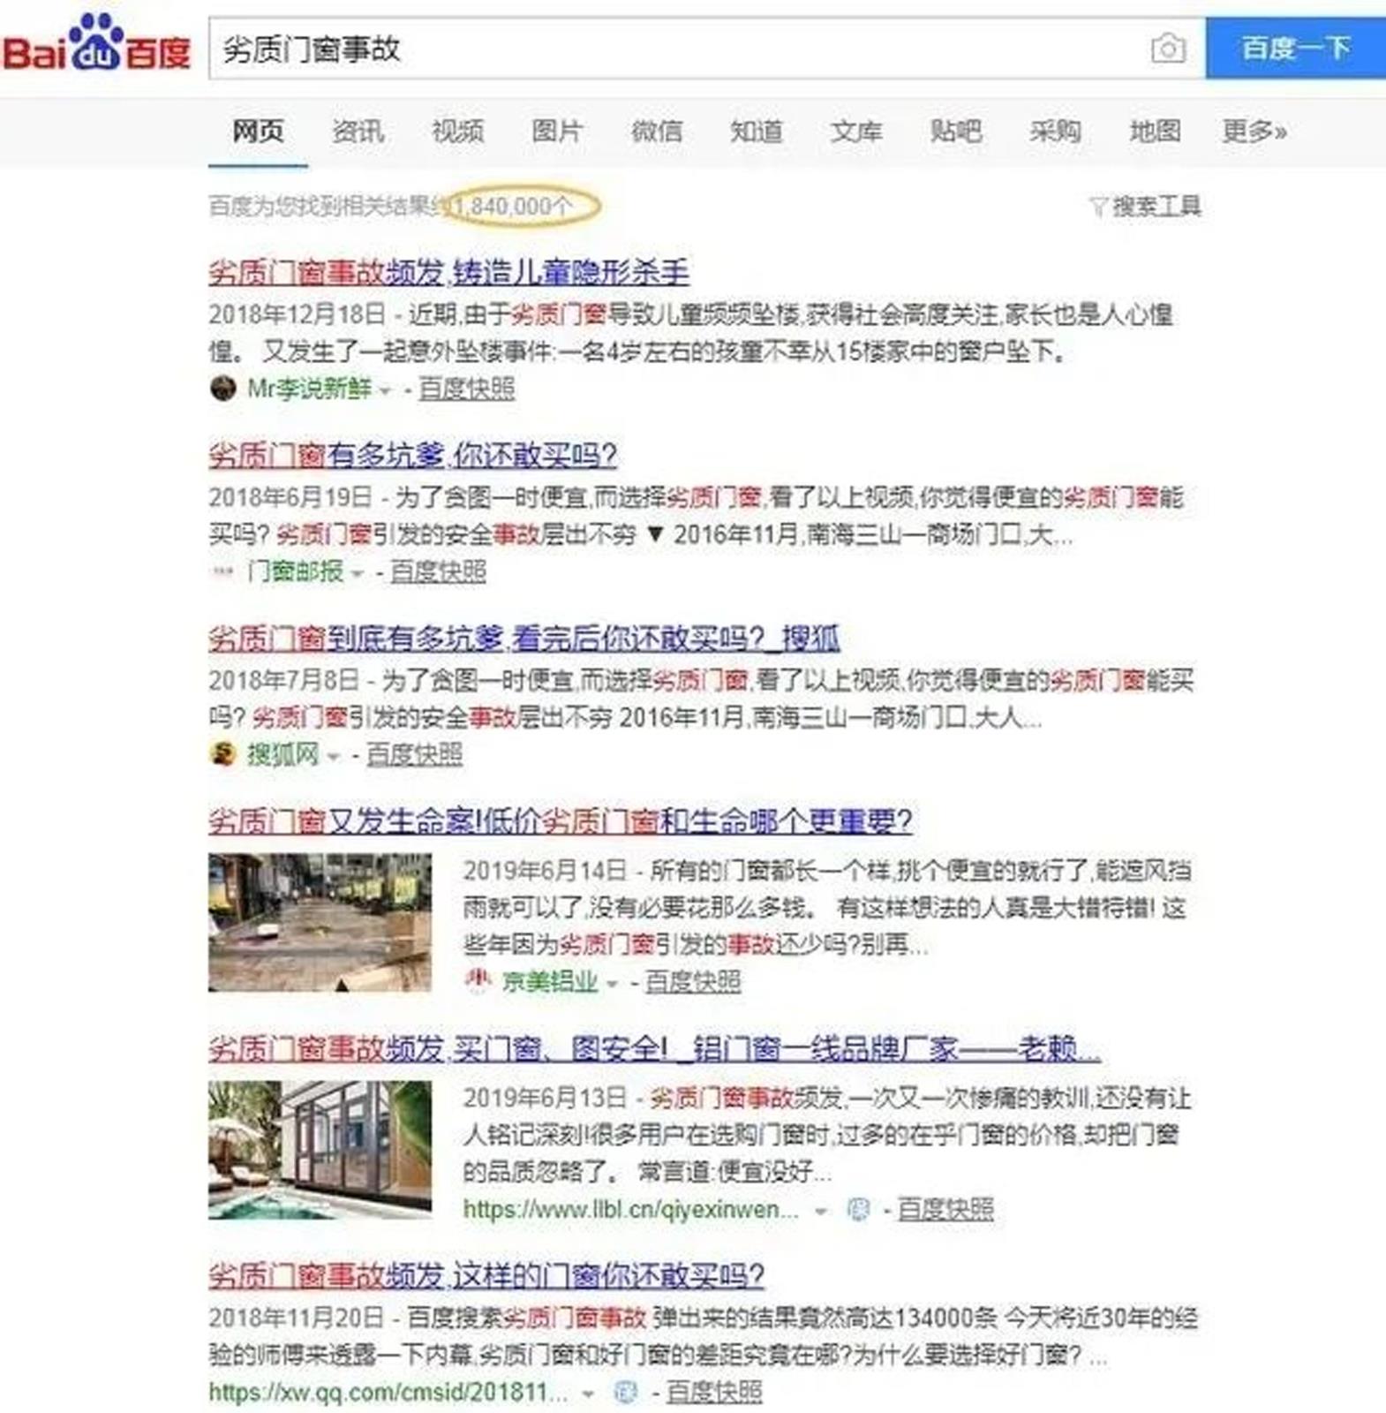Click 门窗邮报 source favicon
Screen dimensions: 1386x1413
click(223, 571)
